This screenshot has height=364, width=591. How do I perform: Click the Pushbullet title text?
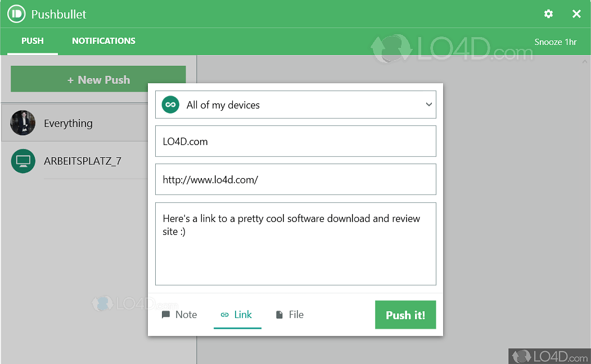[58, 14]
